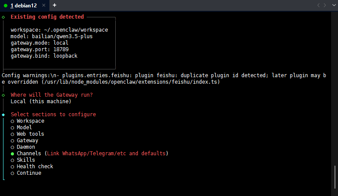Click the Continue option in the list
The image size is (338, 196).
click(29, 173)
